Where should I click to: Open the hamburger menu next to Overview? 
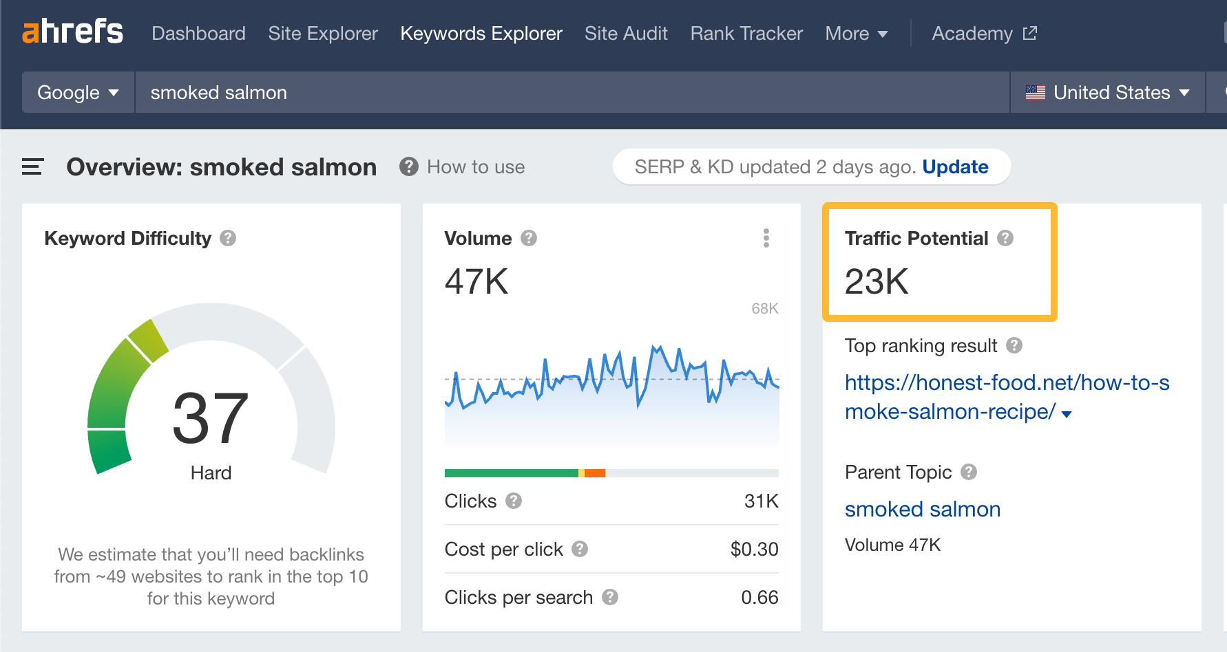coord(32,166)
